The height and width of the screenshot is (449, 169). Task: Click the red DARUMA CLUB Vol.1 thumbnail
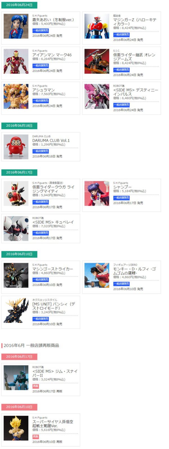point(16,147)
